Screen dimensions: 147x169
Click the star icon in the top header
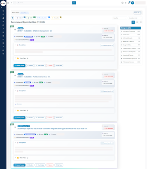126,3
